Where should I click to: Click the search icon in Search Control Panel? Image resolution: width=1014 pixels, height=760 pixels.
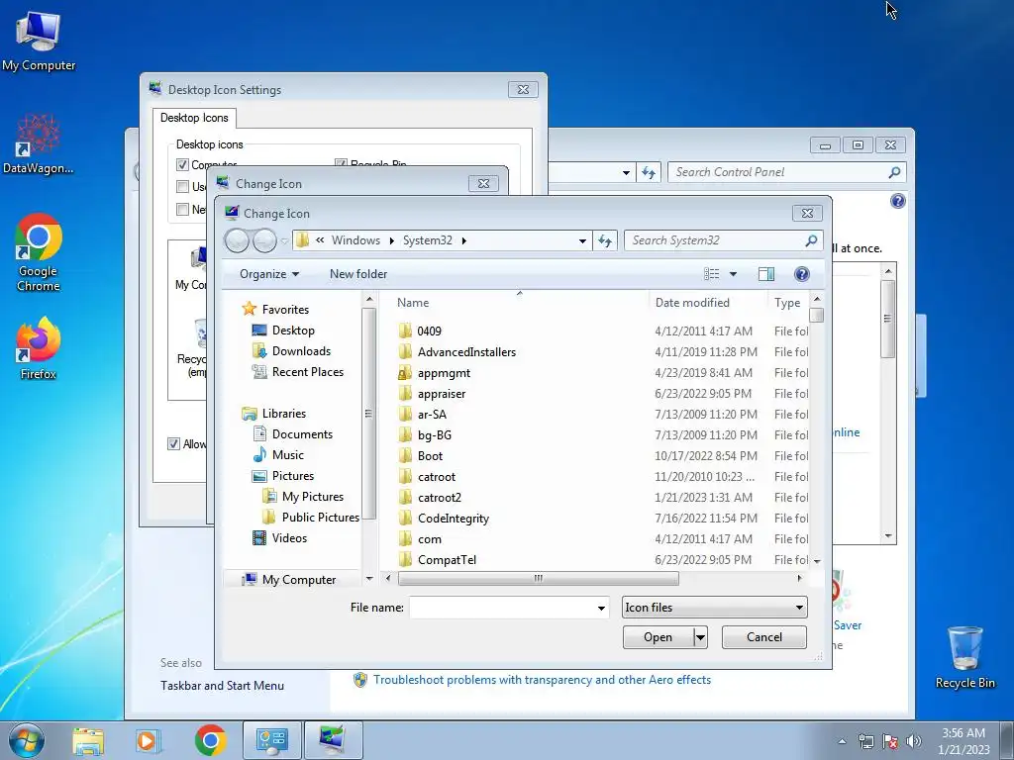coord(894,172)
